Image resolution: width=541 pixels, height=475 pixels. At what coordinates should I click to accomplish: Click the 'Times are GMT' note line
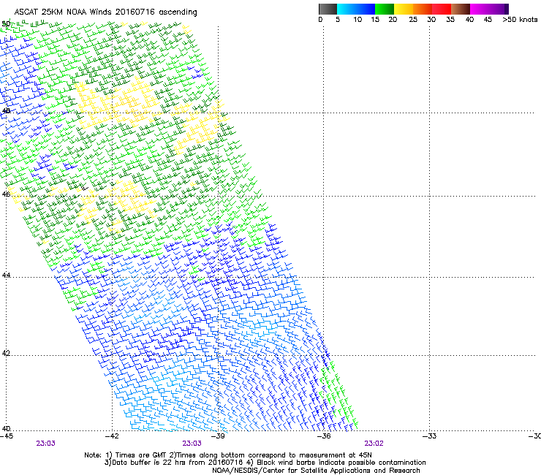[x=228, y=455]
